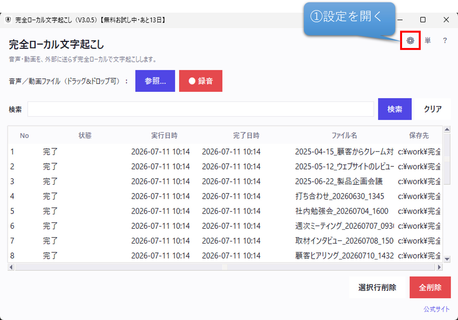Browse for a file with 参照...
This screenshot has width=458, height=320.
pyautogui.click(x=155, y=81)
